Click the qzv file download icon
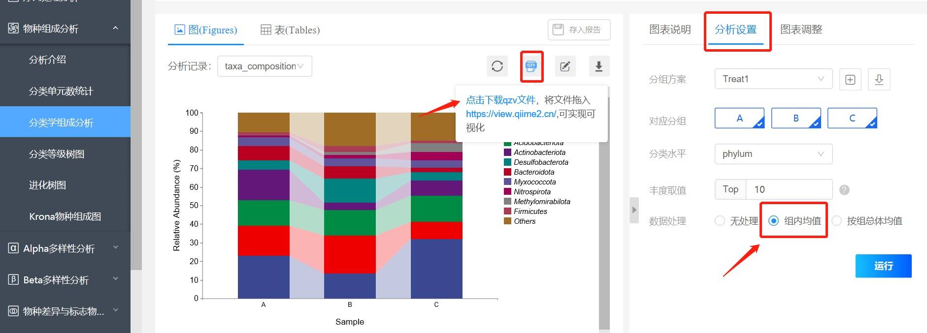 (531, 66)
